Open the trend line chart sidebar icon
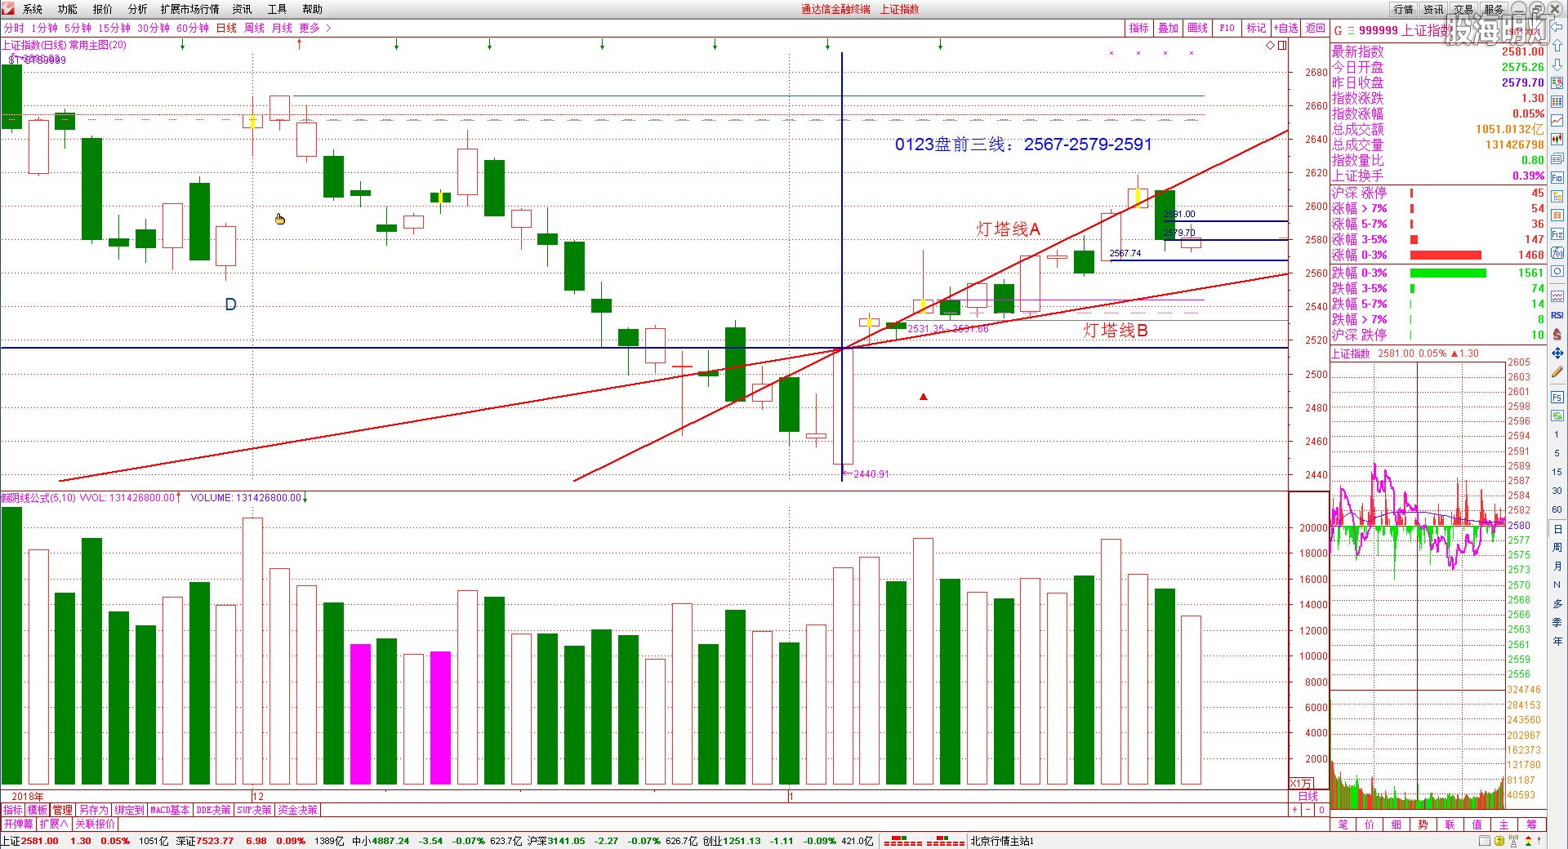This screenshot has width=1568, height=849. tap(1557, 121)
